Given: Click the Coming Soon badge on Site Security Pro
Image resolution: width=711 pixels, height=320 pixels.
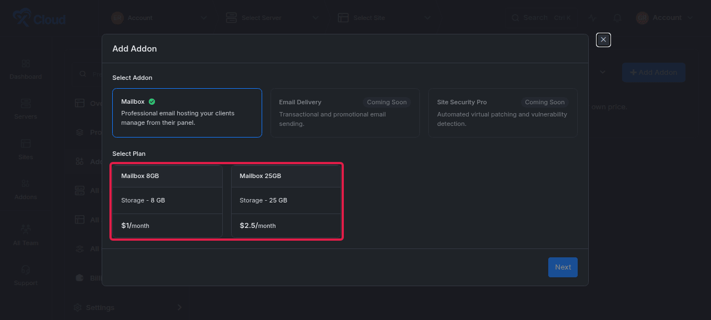Looking at the screenshot, I should [x=544, y=102].
